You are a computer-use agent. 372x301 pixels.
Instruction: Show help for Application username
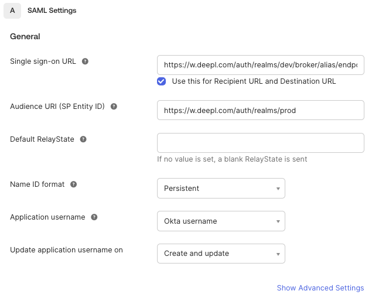coord(94,217)
